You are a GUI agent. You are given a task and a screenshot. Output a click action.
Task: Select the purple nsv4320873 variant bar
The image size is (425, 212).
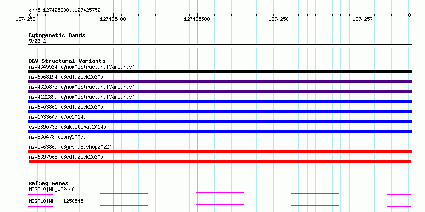[220, 91]
